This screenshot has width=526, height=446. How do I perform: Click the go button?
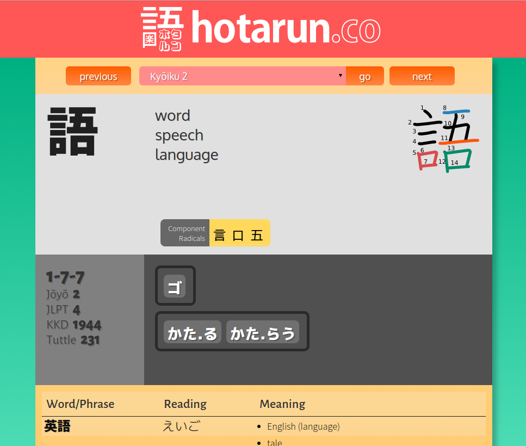(365, 76)
